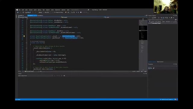The height and width of the screenshot is (109, 193).
Task: Open the Show output from dropdown
Action: pos(40,76)
